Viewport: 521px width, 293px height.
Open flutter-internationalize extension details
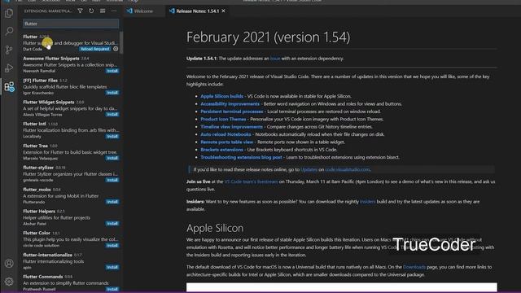pos(70,261)
